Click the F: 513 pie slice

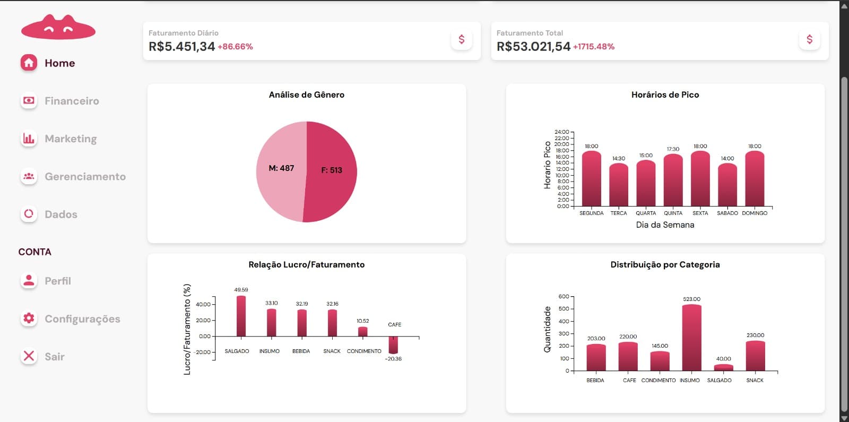(x=331, y=171)
